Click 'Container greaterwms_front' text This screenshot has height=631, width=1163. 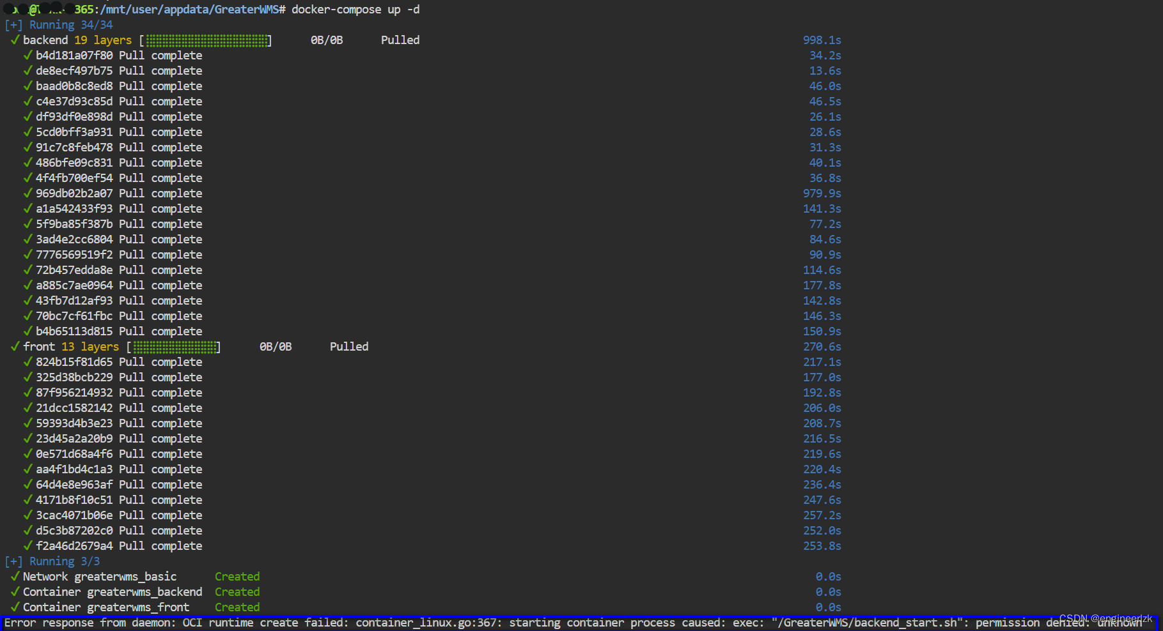coord(106,607)
